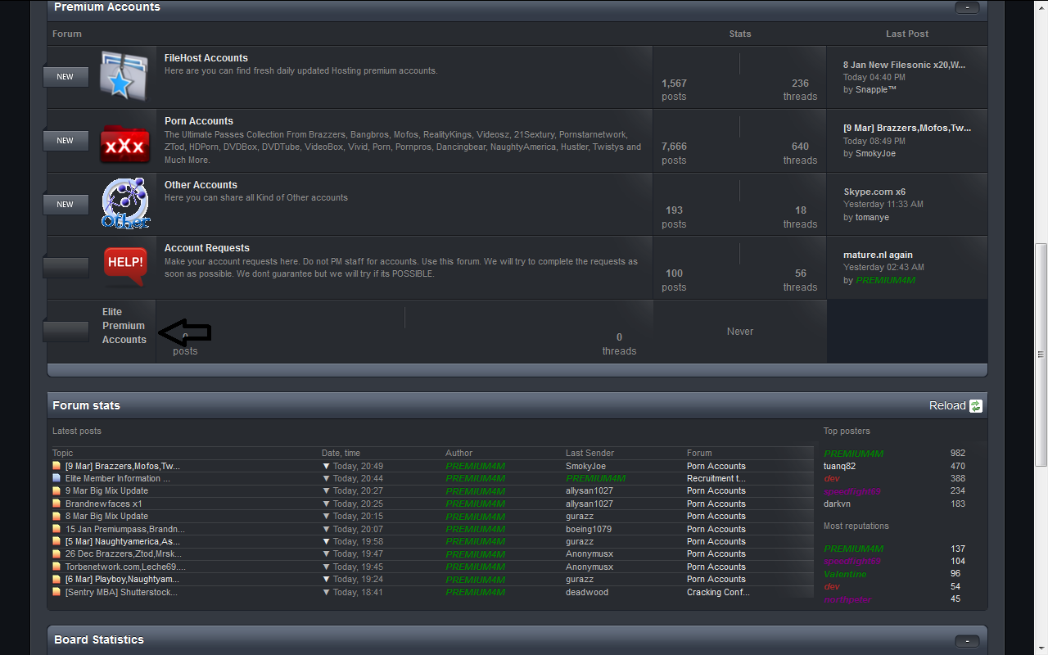The width and height of the screenshot is (1048, 655).
Task: Open the 'Cracking Conf...' forum link
Action: coord(718,592)
